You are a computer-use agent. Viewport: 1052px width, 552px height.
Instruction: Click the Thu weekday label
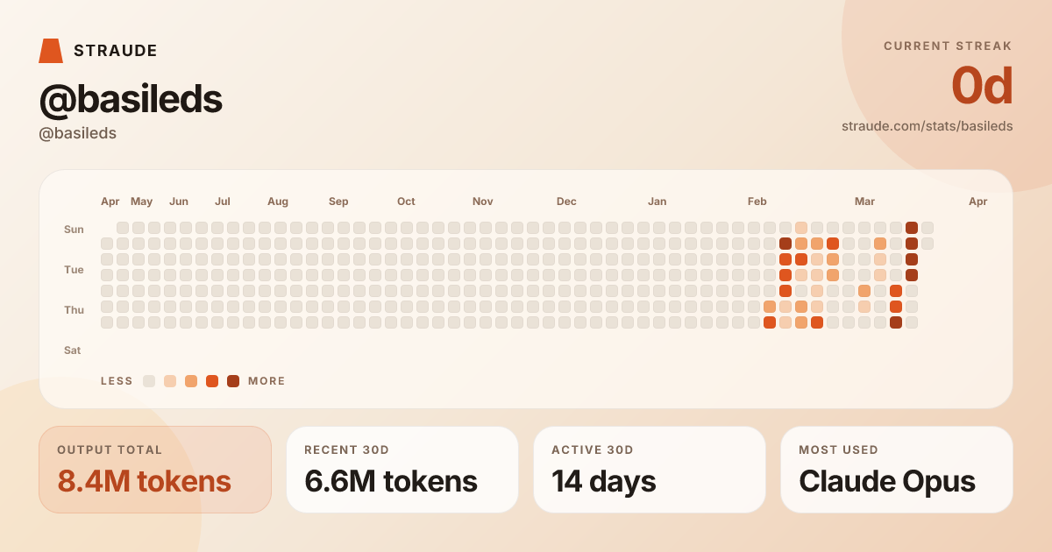pos(74,310)
